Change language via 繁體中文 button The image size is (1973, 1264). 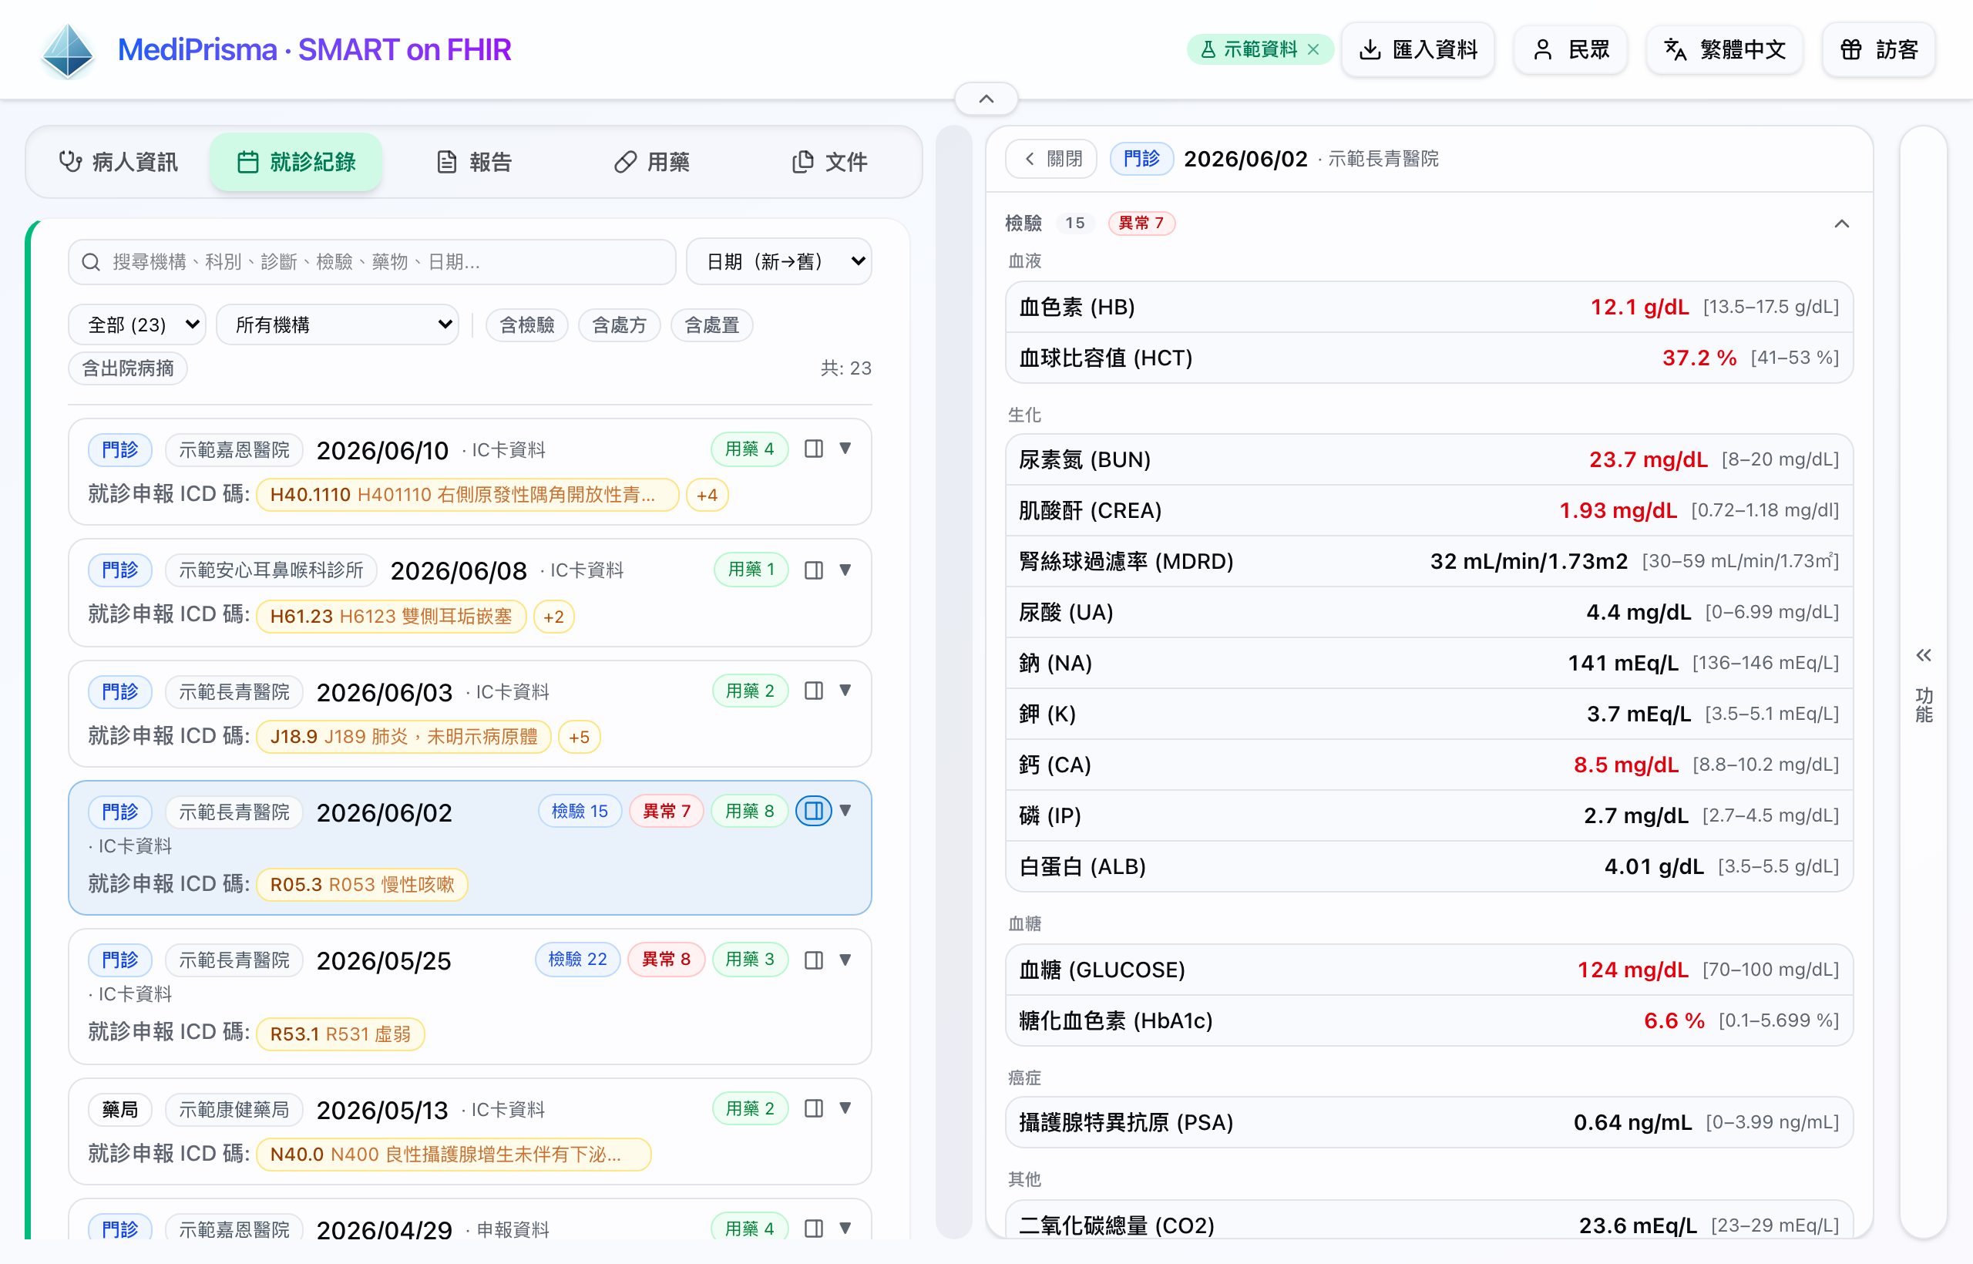click(1724, 50)
